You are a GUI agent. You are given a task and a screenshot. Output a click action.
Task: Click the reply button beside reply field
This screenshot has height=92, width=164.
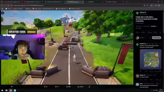point(157,38)
